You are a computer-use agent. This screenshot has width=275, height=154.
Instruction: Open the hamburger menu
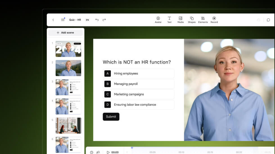(x=63, y=20)
